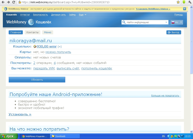Viewport: 193px width, 139px height.
Task: Log out with the Выход button
Action: pos(174,32)
